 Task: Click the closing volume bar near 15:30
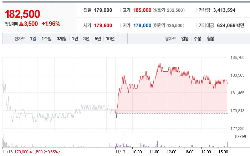pyautogui.click(x=228, y=145)
